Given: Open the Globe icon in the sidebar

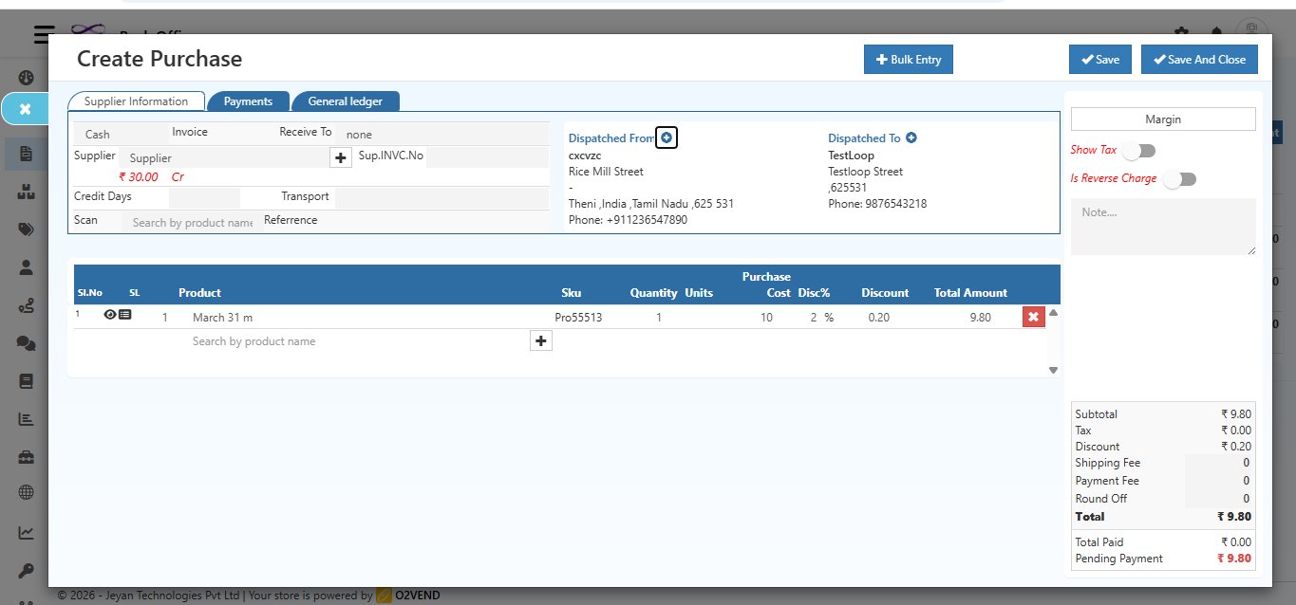Looking at the screenshot, I should 26,491.
